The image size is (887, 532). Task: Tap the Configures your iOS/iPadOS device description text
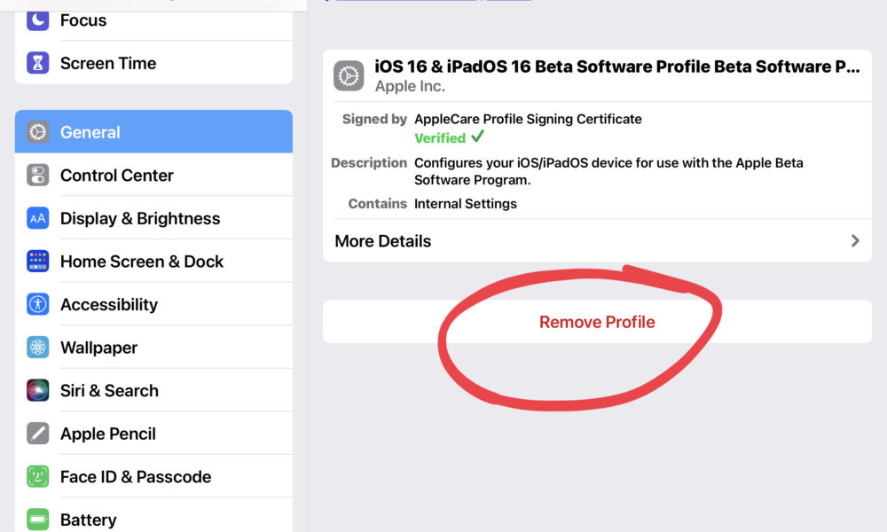pyautogui.click(x=608, y=171)
